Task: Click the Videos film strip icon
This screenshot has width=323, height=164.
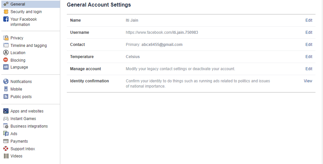Action: coord(6,156)
